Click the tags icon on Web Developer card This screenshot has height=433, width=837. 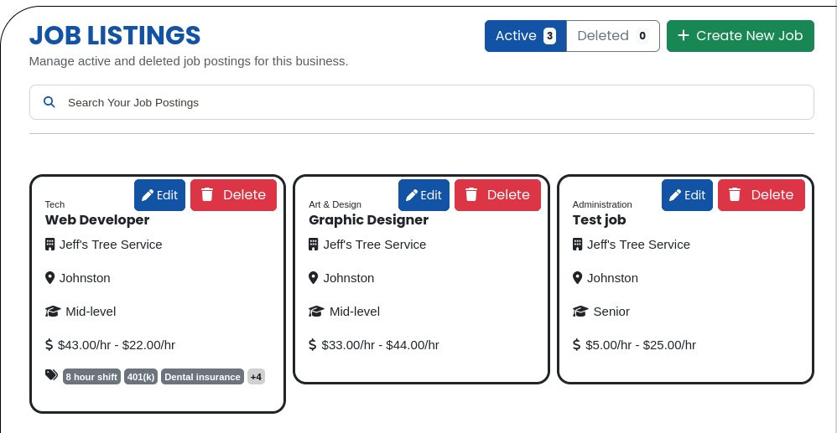click(x=52, y=376)
